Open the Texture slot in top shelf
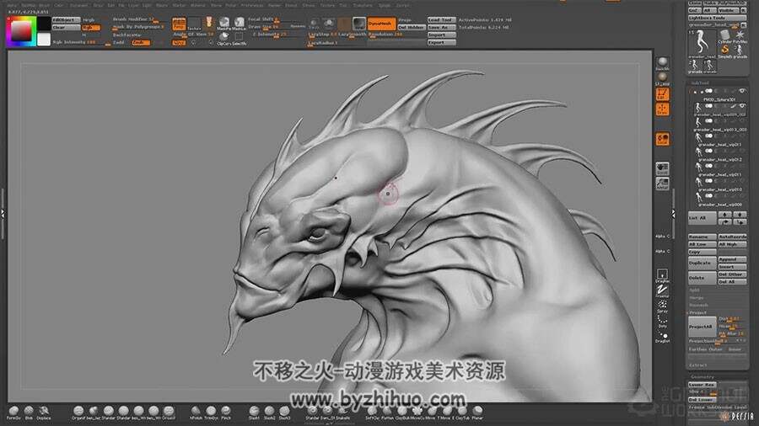 194,24
